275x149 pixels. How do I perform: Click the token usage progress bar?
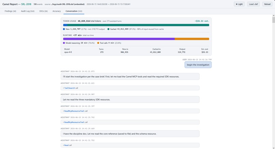[x=136, y=25]
